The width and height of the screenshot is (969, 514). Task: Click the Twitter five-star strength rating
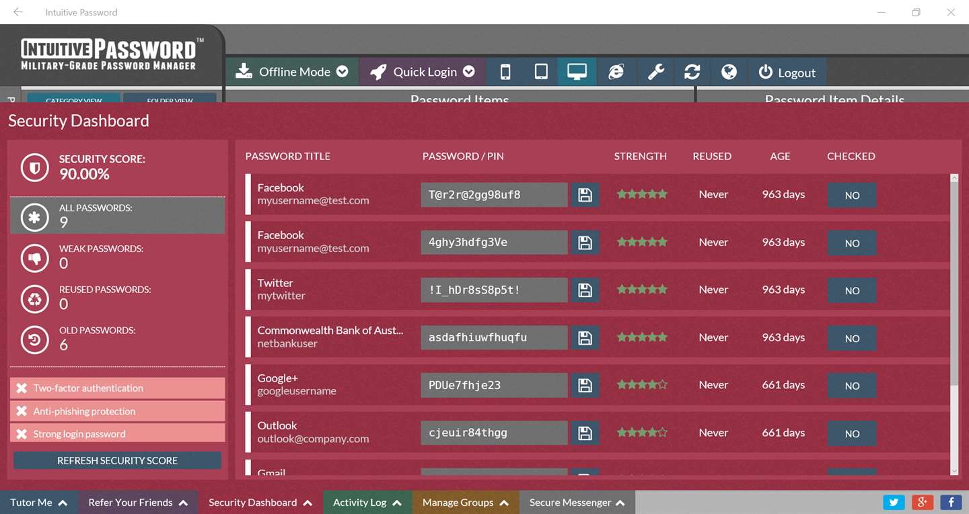pos(642,290)
